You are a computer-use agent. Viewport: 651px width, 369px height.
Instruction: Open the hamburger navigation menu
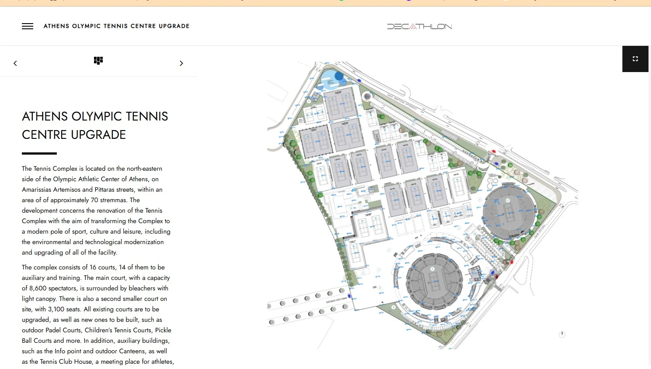tap(28, 26)
